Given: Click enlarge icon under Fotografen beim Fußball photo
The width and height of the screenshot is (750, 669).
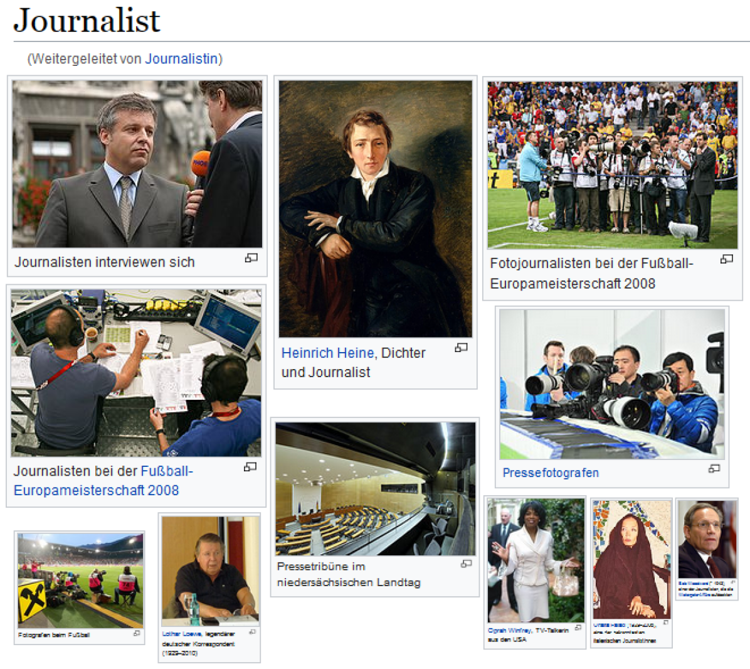Looking at the screenshot, I should coord(137,633).
